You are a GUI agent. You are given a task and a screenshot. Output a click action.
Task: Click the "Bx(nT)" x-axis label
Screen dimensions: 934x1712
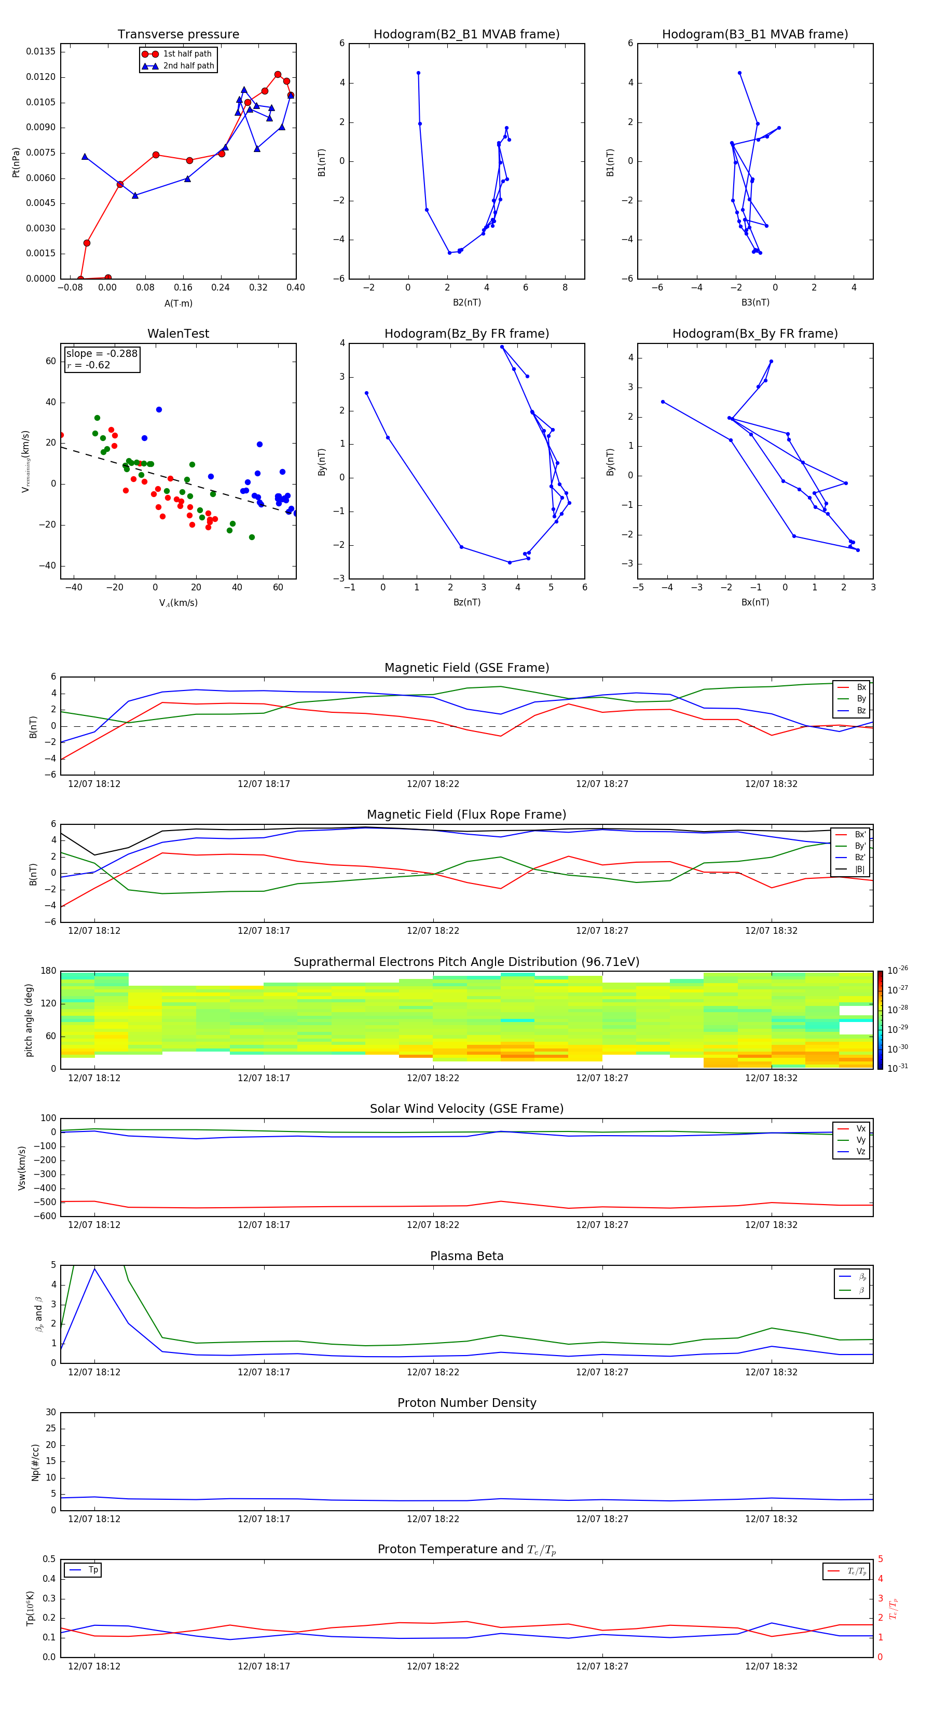tap(755, 603)
